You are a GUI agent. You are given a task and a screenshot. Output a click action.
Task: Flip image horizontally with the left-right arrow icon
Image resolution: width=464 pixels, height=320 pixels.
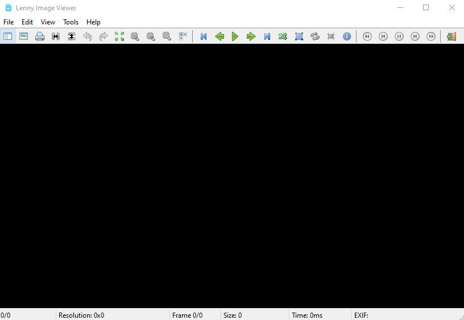[x=56, y=36]
